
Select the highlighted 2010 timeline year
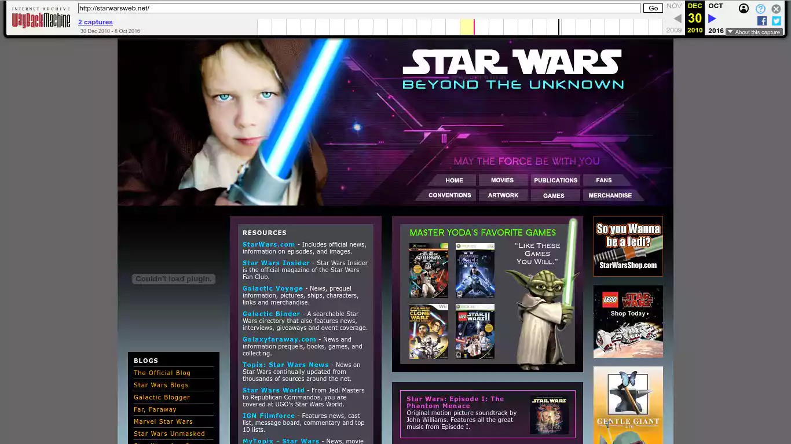click(x=467, y=27)
